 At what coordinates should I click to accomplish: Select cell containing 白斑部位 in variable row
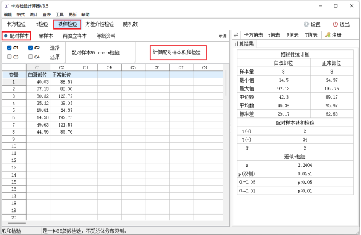[38, 75]
